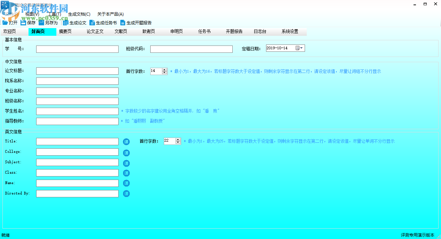This screenshot has width=441, height=239.
Task: Click the 指导教师 input field
Action: pos(77,122)
